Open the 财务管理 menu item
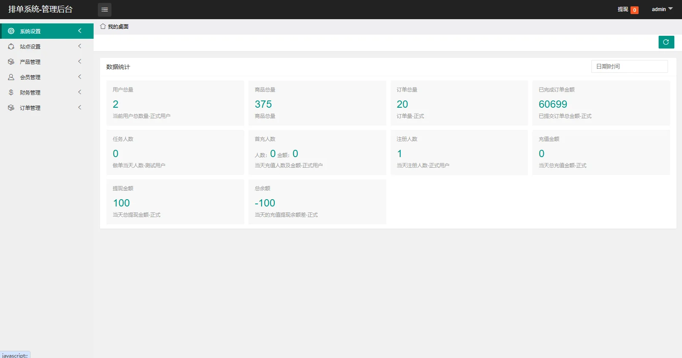 47,92
